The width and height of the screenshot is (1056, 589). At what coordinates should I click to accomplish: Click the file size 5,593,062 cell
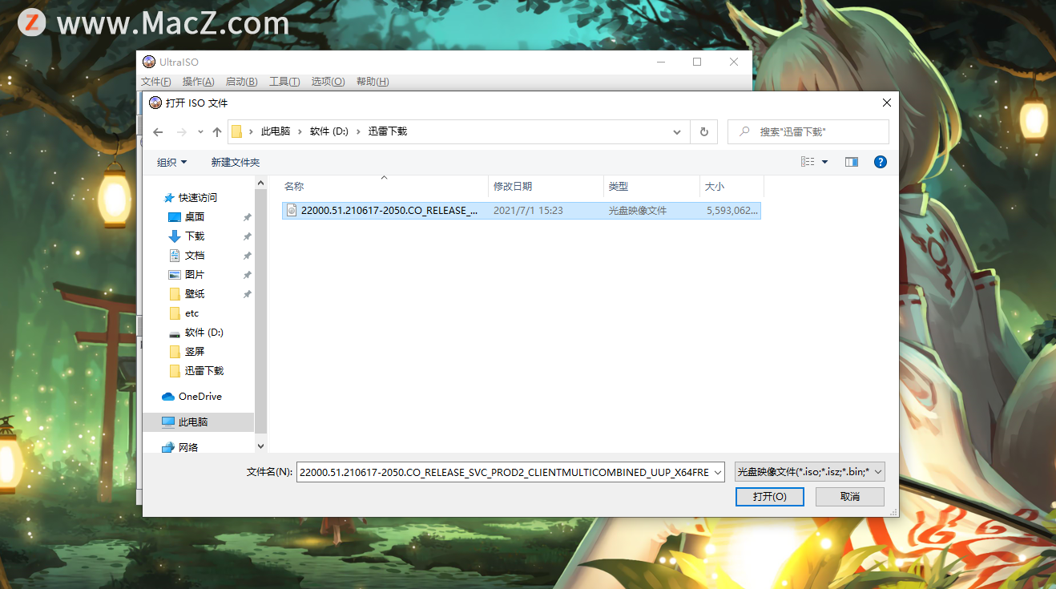tap(732, 211)
